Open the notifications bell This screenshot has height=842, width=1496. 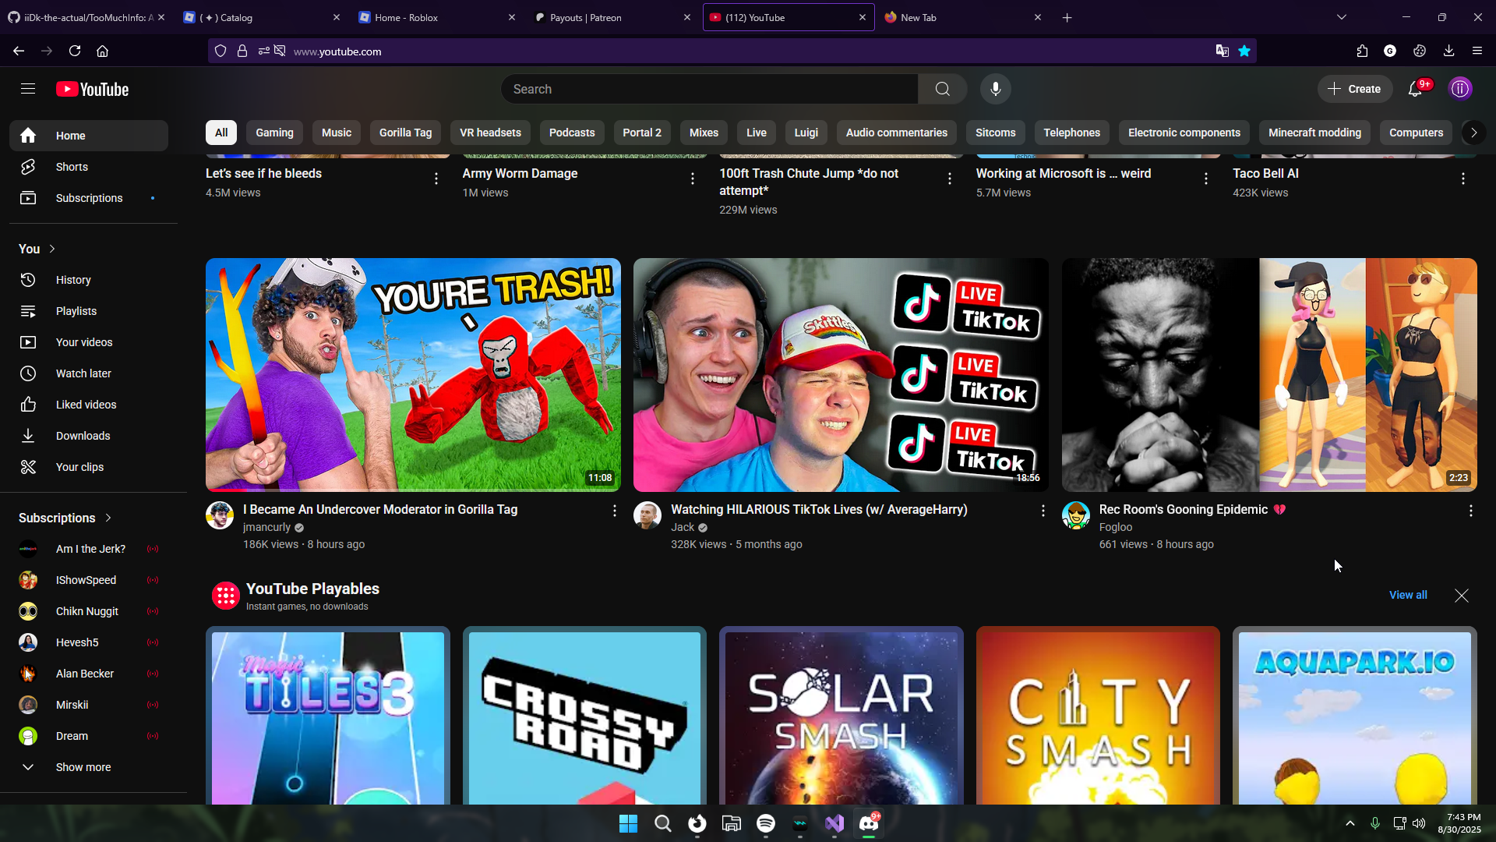click(1415, 89)
